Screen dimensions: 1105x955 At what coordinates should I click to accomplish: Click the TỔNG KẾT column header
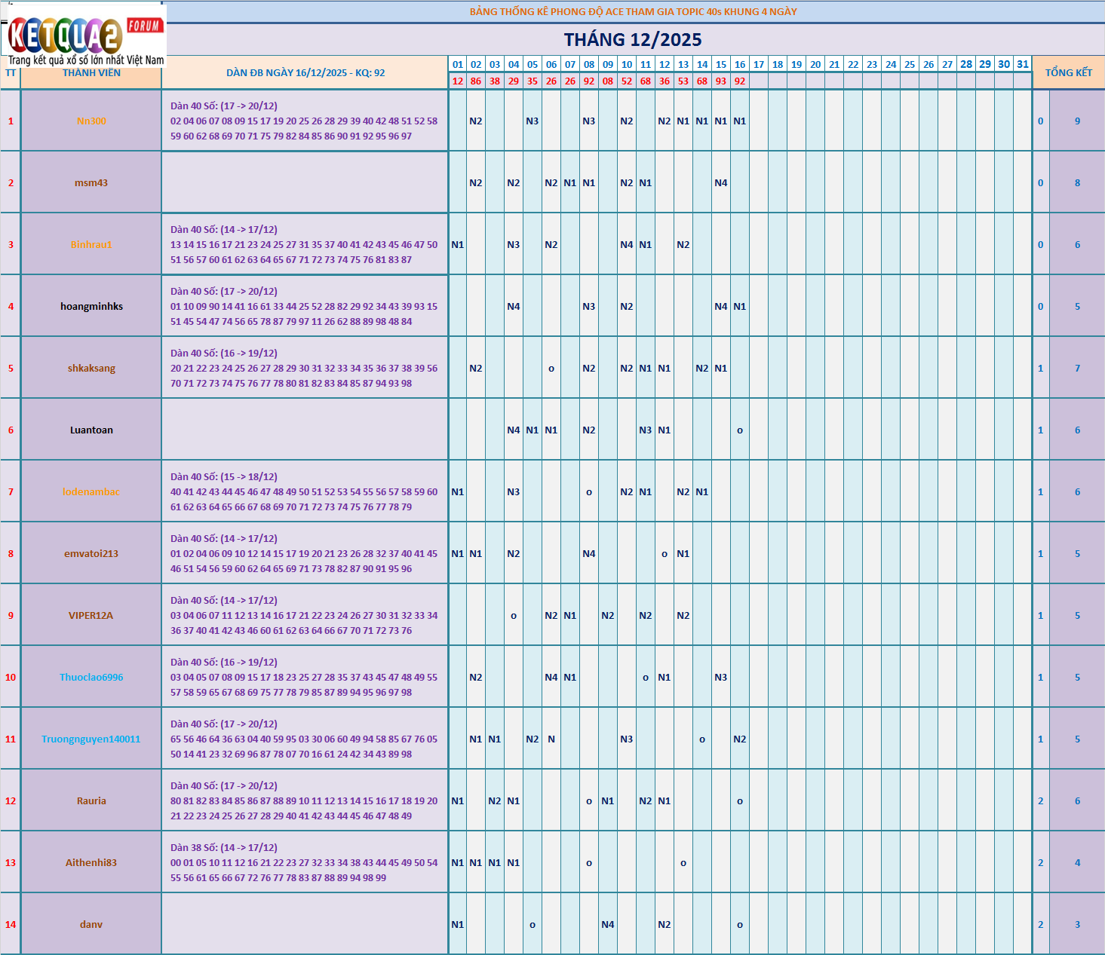(x=1068, y=72)
